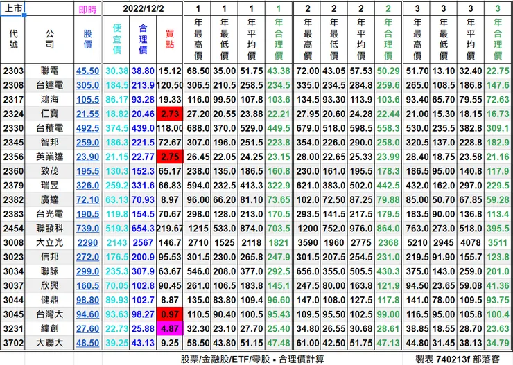Viewport: 513px width, 365px height.
Task: Open the 45.50 stock price link for 聯電
Action: tap(87, 71)
